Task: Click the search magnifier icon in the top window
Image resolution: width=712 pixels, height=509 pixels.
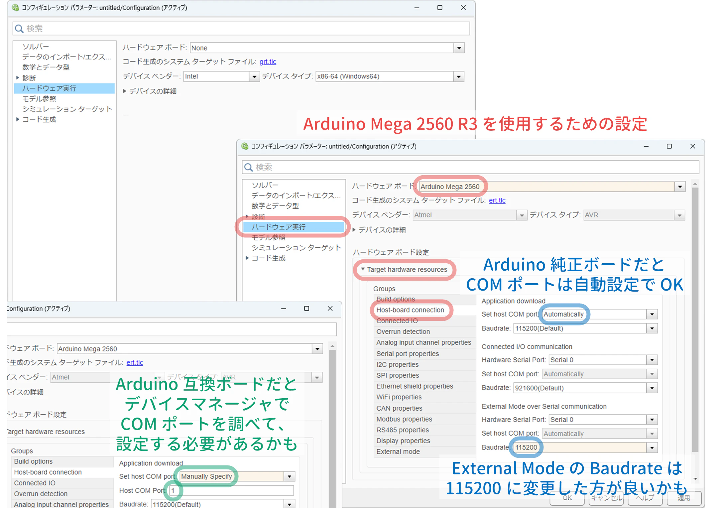Action: point(19,29)
